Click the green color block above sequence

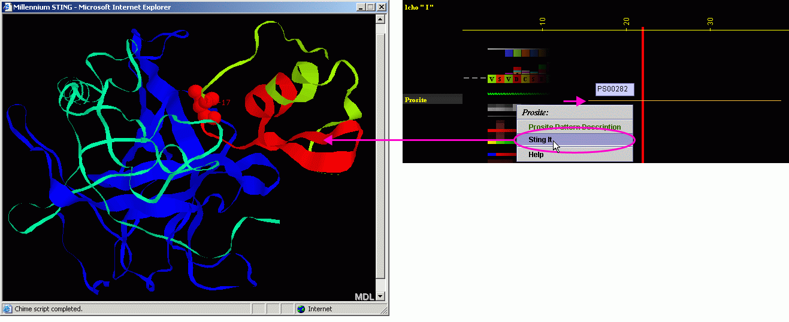[x=517, y=53]
